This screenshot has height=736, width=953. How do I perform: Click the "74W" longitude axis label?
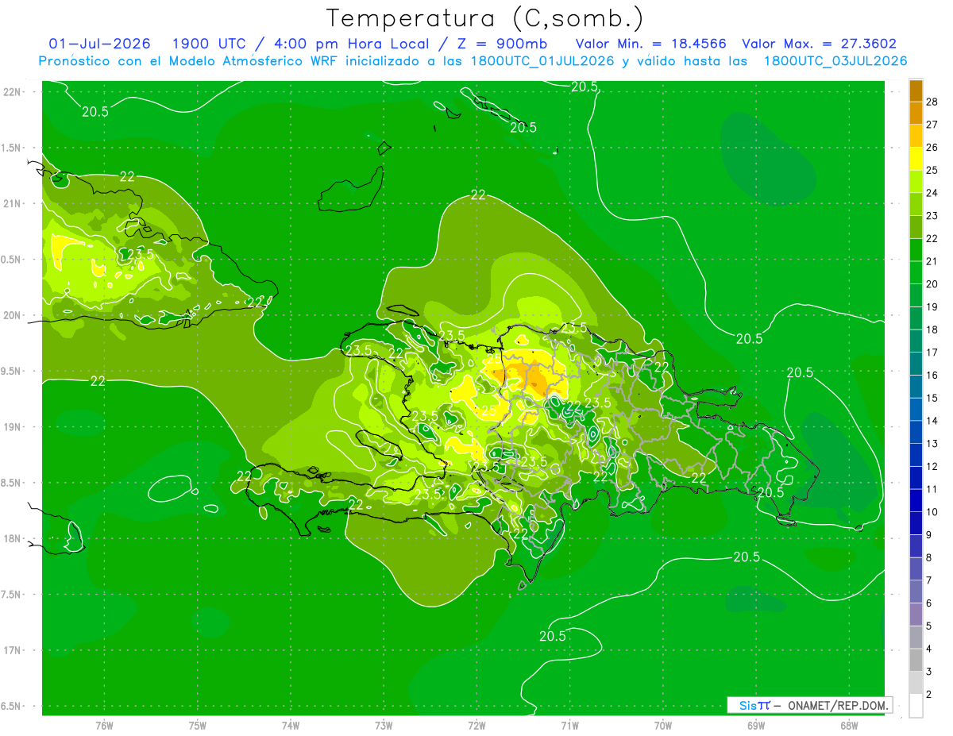(x=291, y=726)
